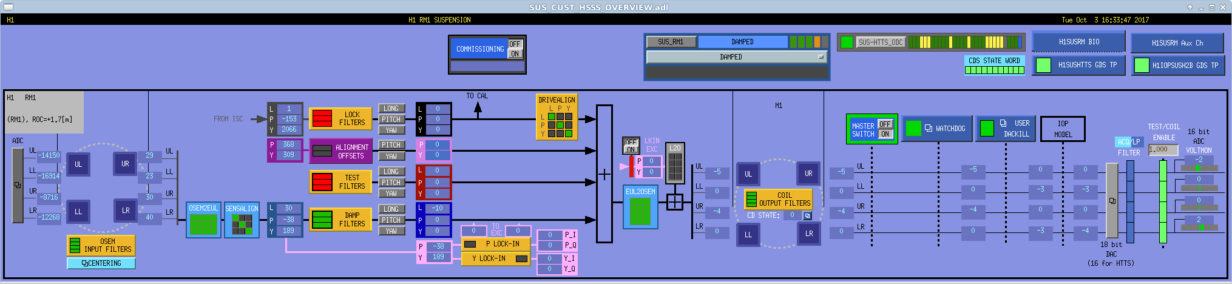
Task: Click YAW button beside ALIGNMENT OFFSETS
Action: (x=391, y=156)
